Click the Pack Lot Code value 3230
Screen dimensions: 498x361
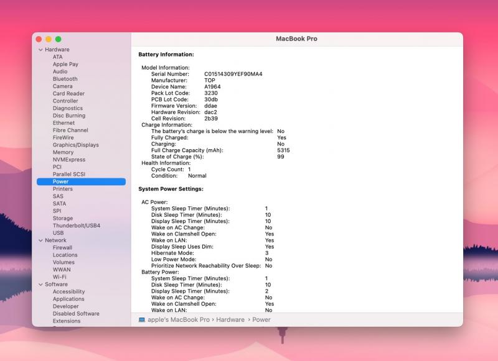211,93
